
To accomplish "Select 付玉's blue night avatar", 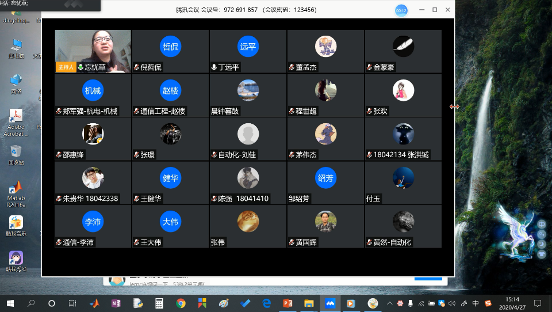I will click(x=404, y=178).
